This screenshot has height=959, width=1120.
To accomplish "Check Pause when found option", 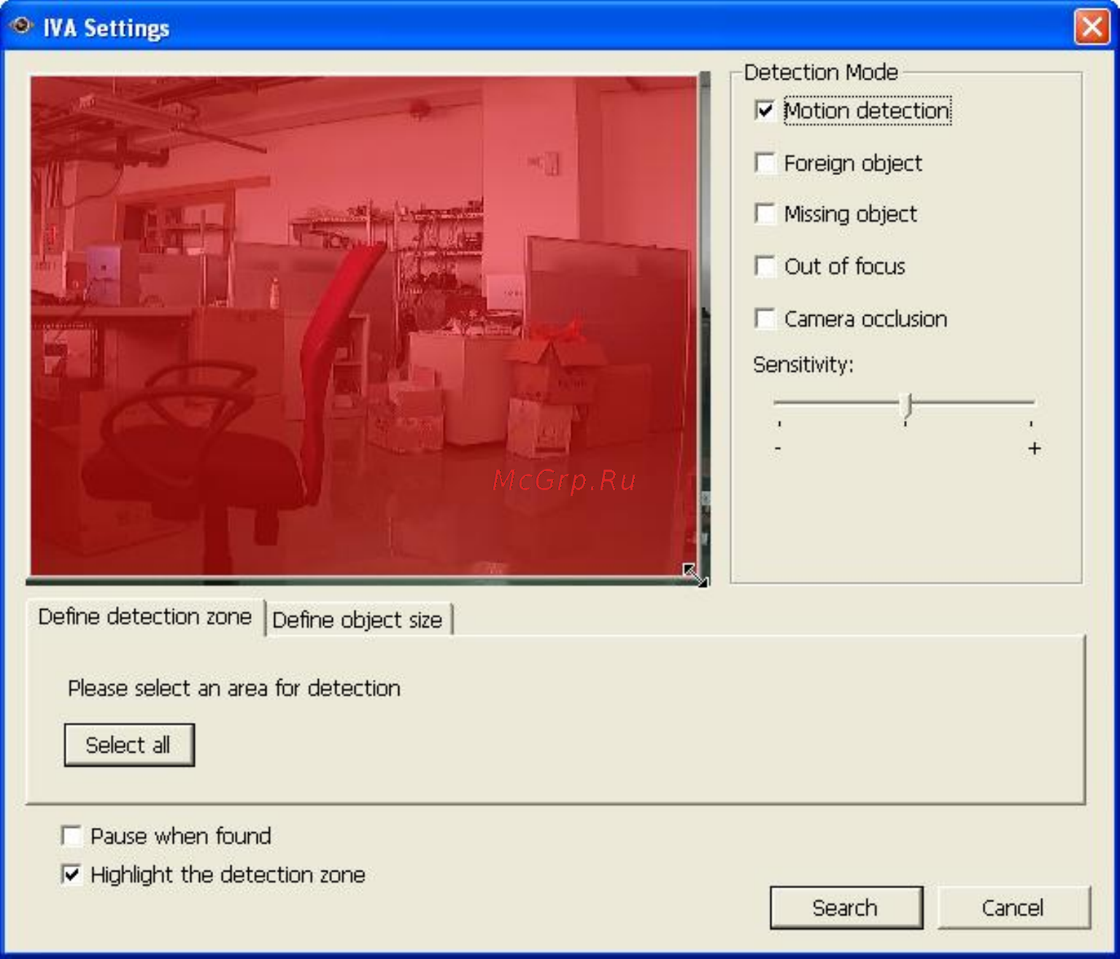I will coord(72,836).
